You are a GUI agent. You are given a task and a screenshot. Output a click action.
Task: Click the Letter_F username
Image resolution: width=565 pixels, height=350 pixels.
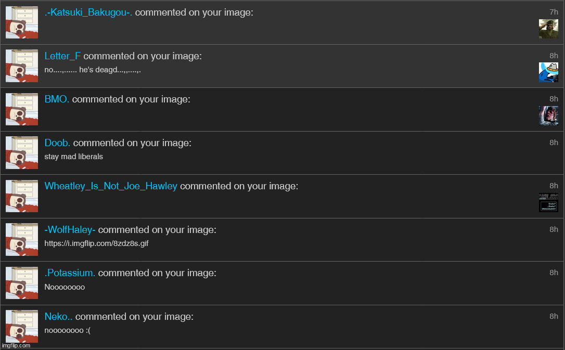tap(62, 56)
